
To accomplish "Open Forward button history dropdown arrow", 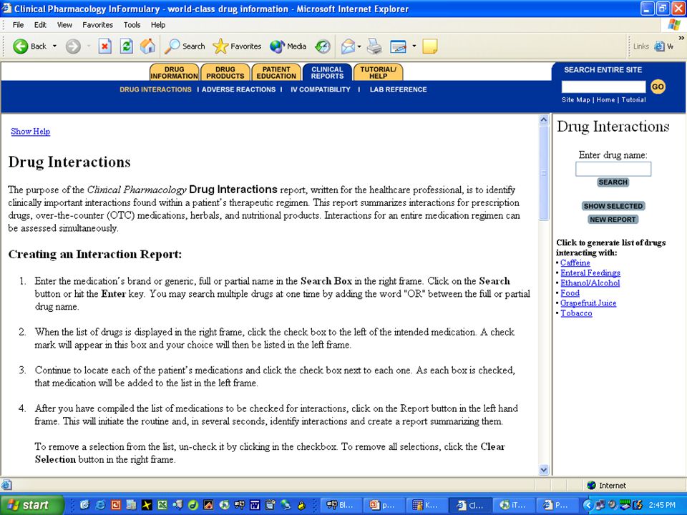I will [88, 46].
